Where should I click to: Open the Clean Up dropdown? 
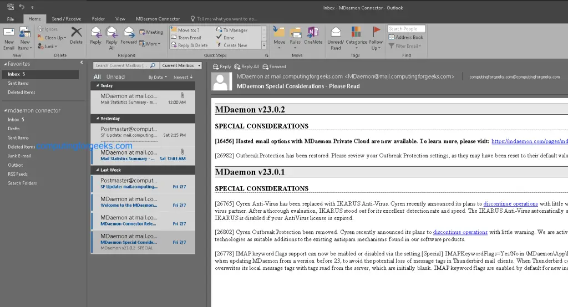[52, 38]
